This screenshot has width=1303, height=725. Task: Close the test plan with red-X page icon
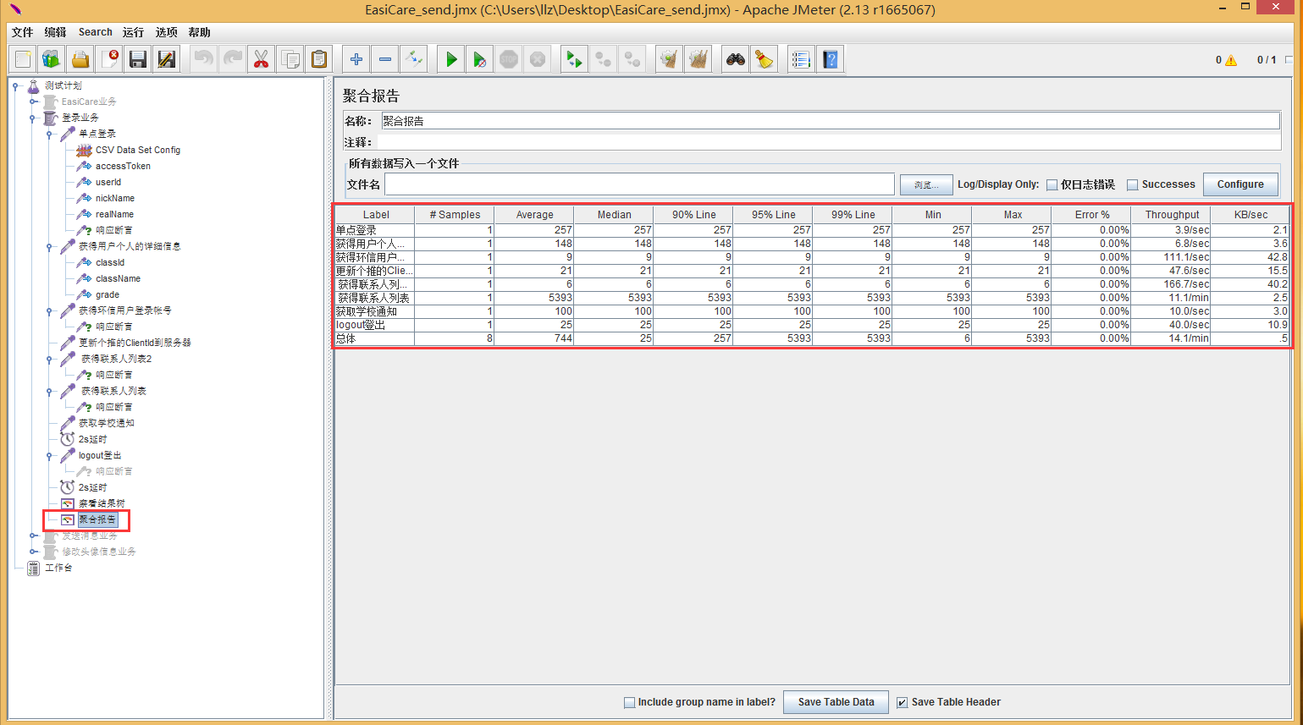(109, 59)
